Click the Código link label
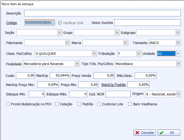The height and width of the screenshot is (140, 184). (12, 23)
